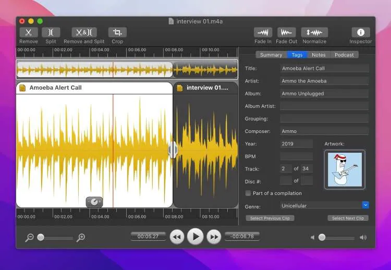Image resolution: width=391 pixels, height=270 pixels.
Task: Click the remaining time display -00:06.78
Action: [242, 236]
